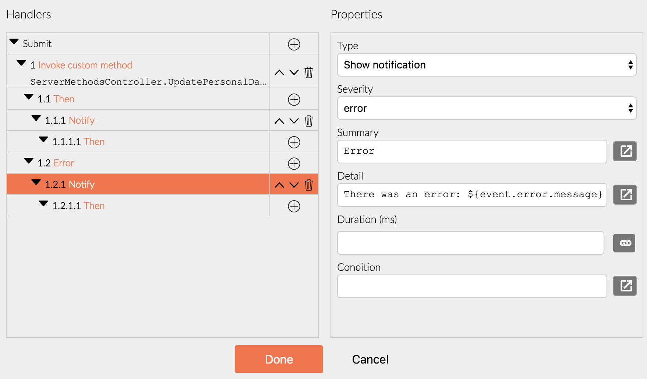Delete the Invoke custom method handler

(x=309, y=72)
